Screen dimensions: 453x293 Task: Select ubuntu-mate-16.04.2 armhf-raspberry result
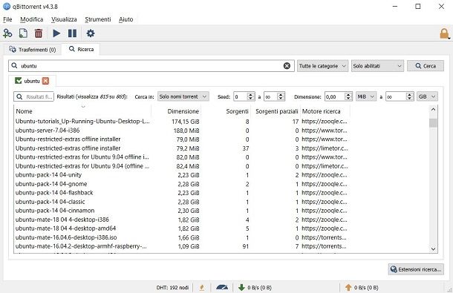pyautogui.click(x=182, y=246)
